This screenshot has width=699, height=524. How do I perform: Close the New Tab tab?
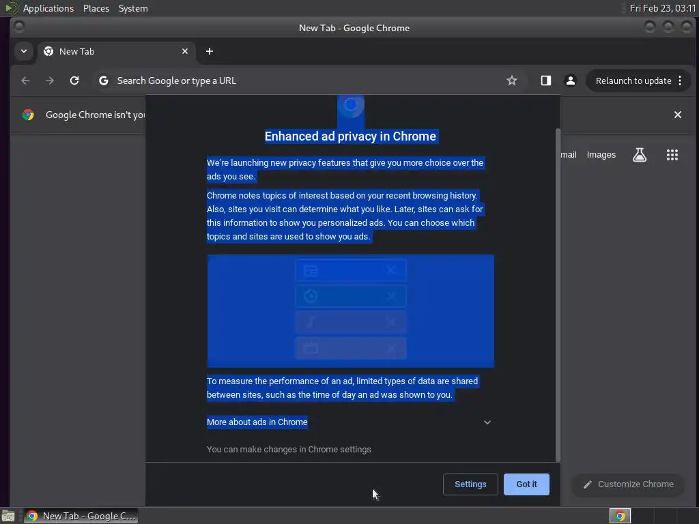(x=185, y=51)
